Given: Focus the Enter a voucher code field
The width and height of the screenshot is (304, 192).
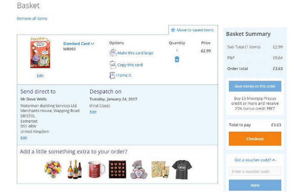Looking at the screenshot, I should pyautogui.click(x=255, y=172).
